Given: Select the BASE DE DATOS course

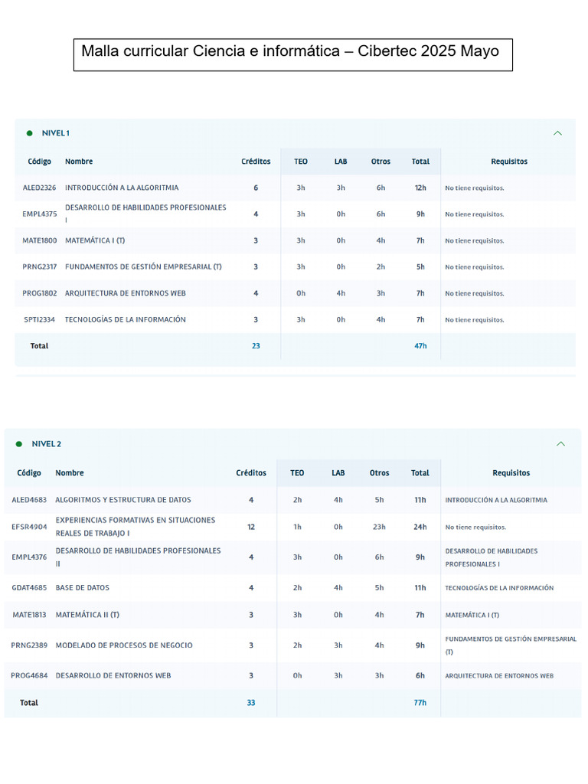Looking at the screenshot, I should [x=82, y=588].
